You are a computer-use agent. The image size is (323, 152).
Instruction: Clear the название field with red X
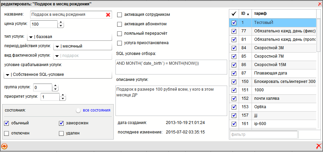pos(108,15)
